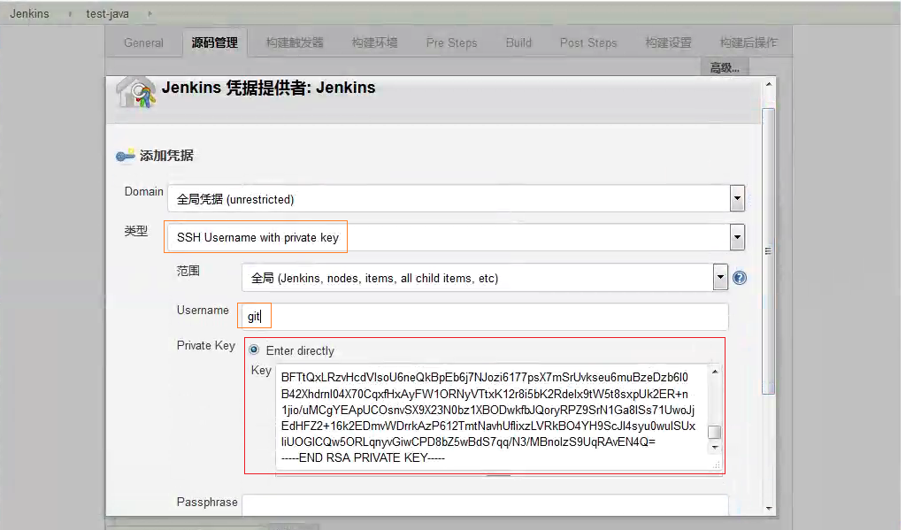Click the dialog scrollbar up arrow
906x530 pixels.
pyautogui.click(x=769, y=84)
